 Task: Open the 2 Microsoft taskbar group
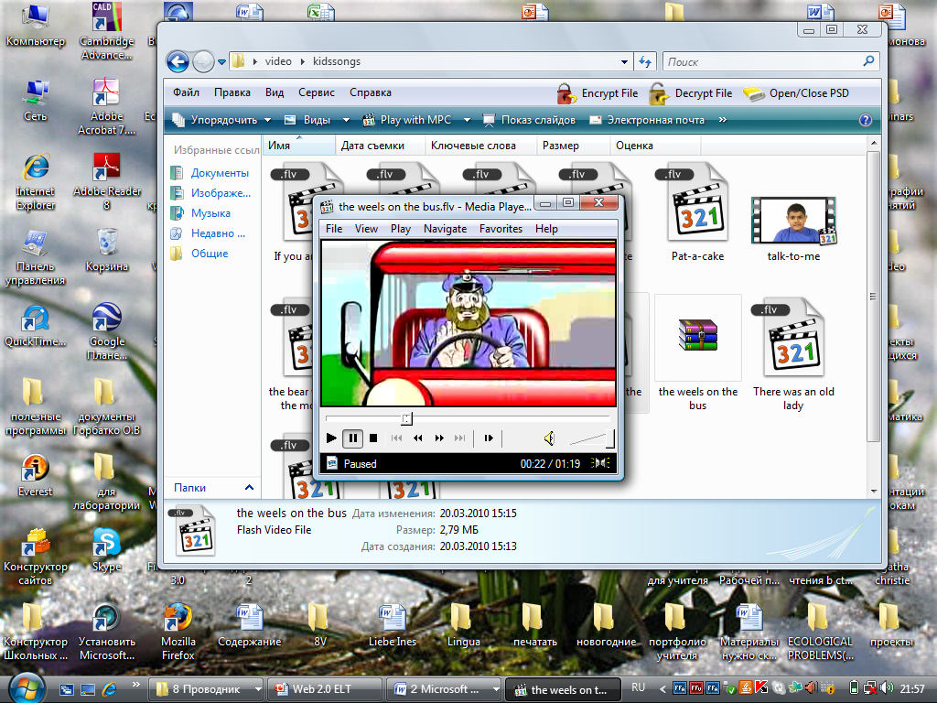click(444, 689)
